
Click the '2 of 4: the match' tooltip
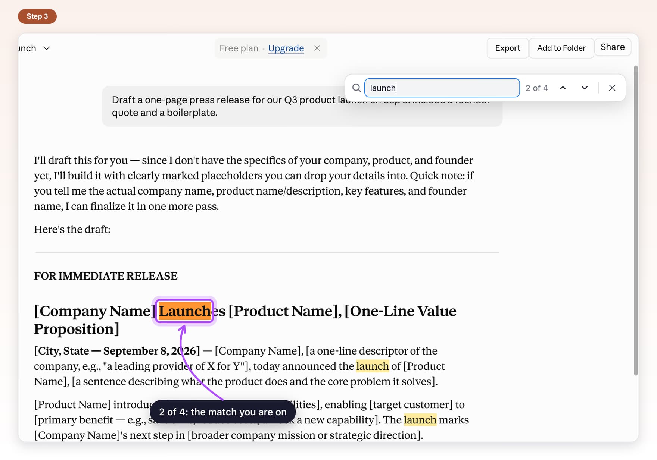click(223, 412)
